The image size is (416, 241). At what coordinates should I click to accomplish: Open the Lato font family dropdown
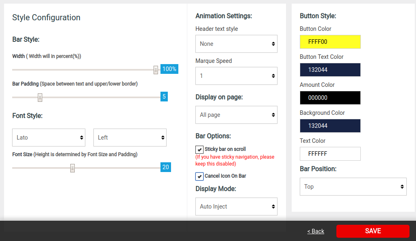click(x=49, y=138)
